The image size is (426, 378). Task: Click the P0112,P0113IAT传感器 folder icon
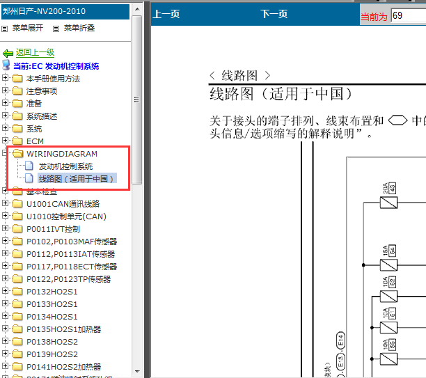(x=17, y=253)
